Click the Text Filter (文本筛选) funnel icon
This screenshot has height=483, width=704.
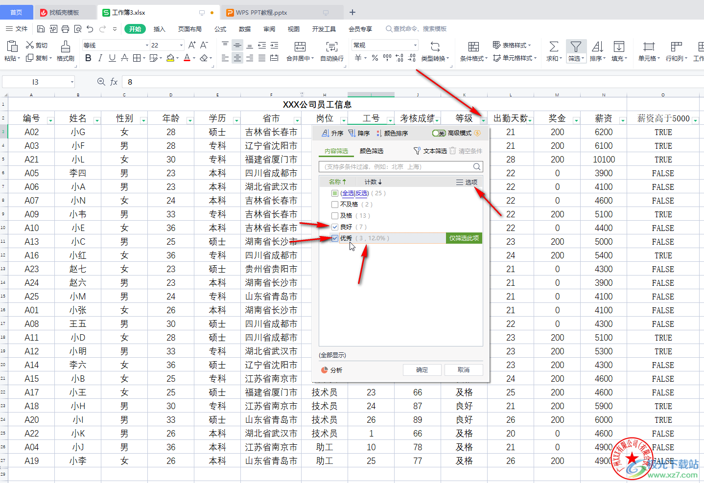click(417, 151)
